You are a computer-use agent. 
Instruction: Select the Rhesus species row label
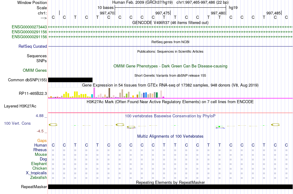click(x=40, y=150)
